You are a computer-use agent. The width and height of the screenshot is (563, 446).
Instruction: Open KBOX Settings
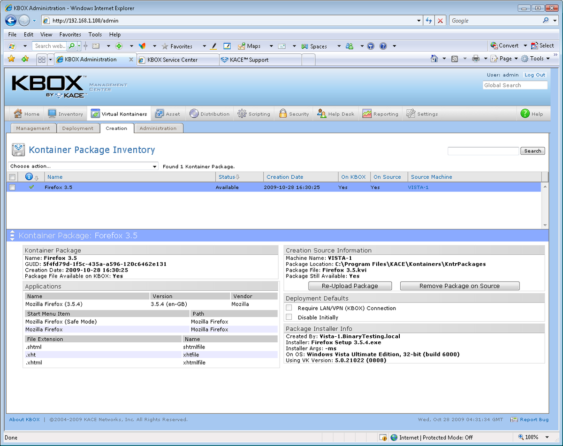[x=423, y=113]
